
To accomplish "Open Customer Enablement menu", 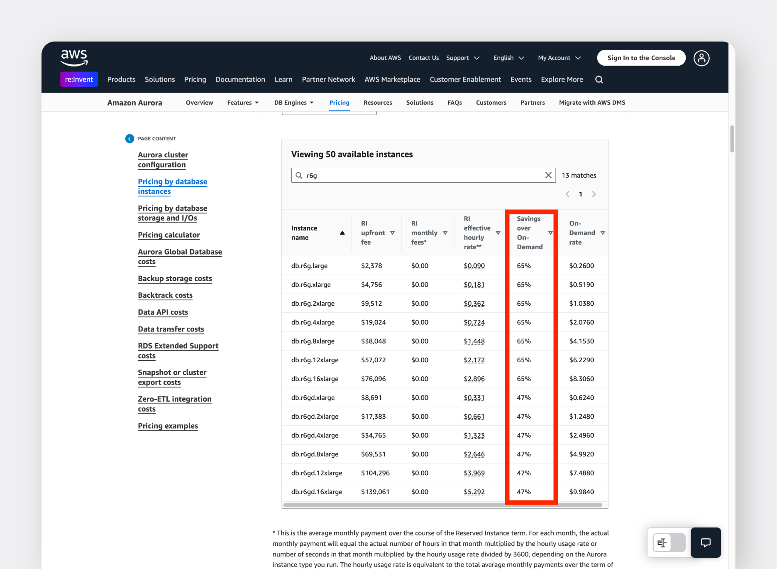I will point(465,79).
